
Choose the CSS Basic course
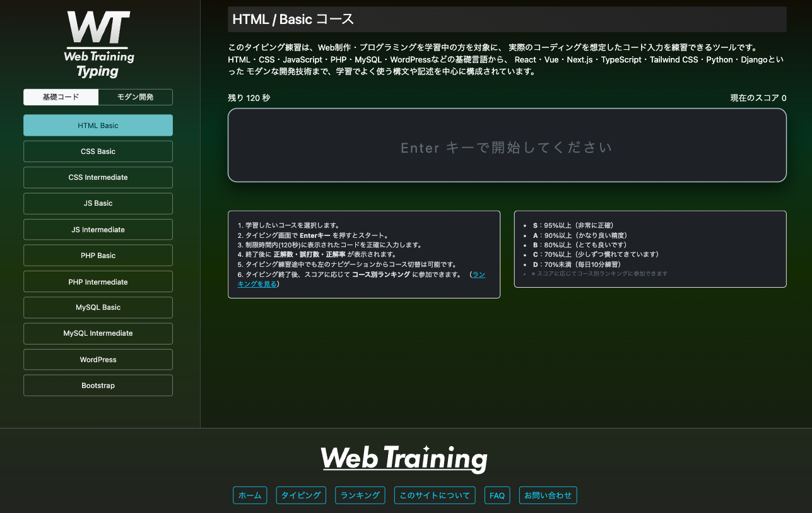click(x=98, y=151)
